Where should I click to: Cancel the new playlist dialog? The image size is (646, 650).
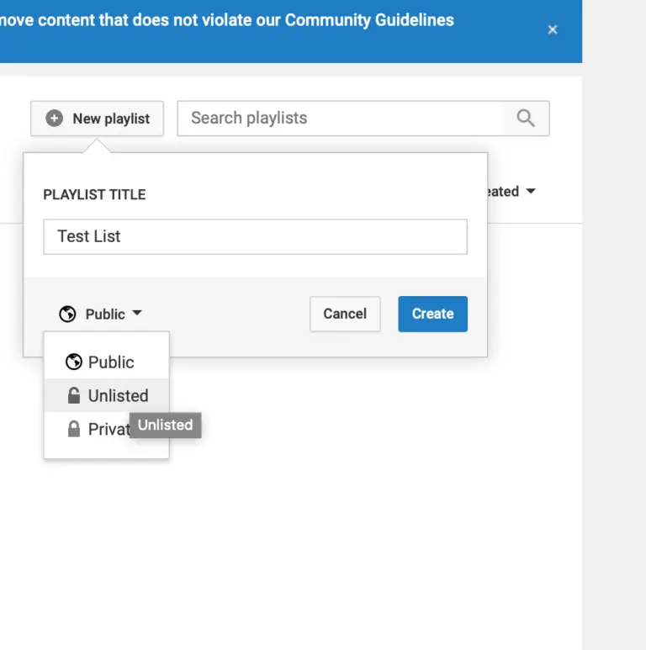pyautogui.click(x=345, y=314)
